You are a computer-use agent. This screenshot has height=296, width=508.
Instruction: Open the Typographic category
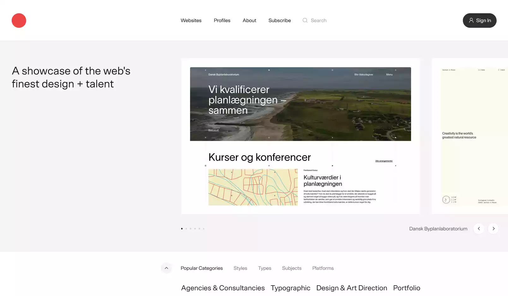(x=290, y=288)
